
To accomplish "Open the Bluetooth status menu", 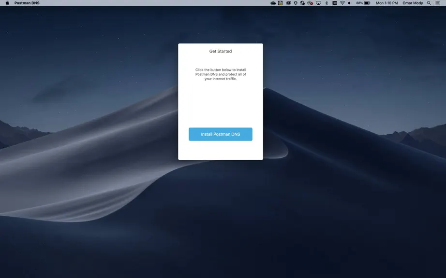I will [x=327, y=3].
